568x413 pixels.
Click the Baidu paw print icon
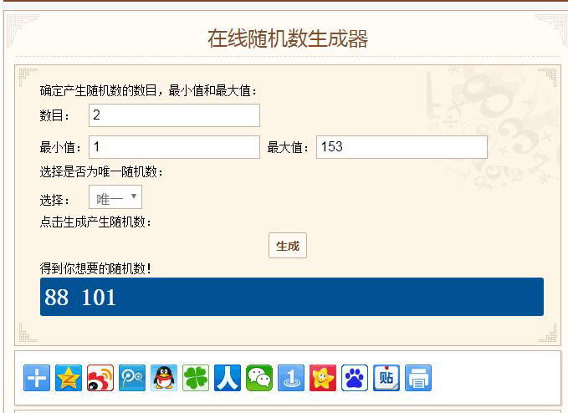(355, 378)
